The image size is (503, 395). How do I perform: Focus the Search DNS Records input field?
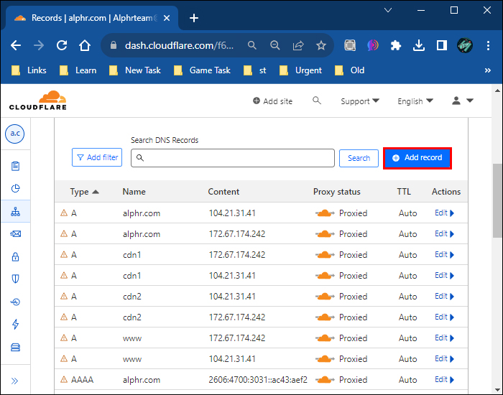pyautogui.click(x=233, y=158)
